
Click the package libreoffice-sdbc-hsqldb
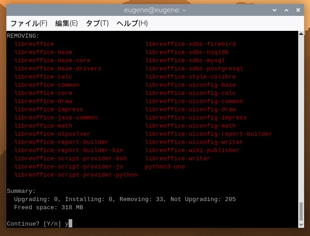(x=187, y=52)
